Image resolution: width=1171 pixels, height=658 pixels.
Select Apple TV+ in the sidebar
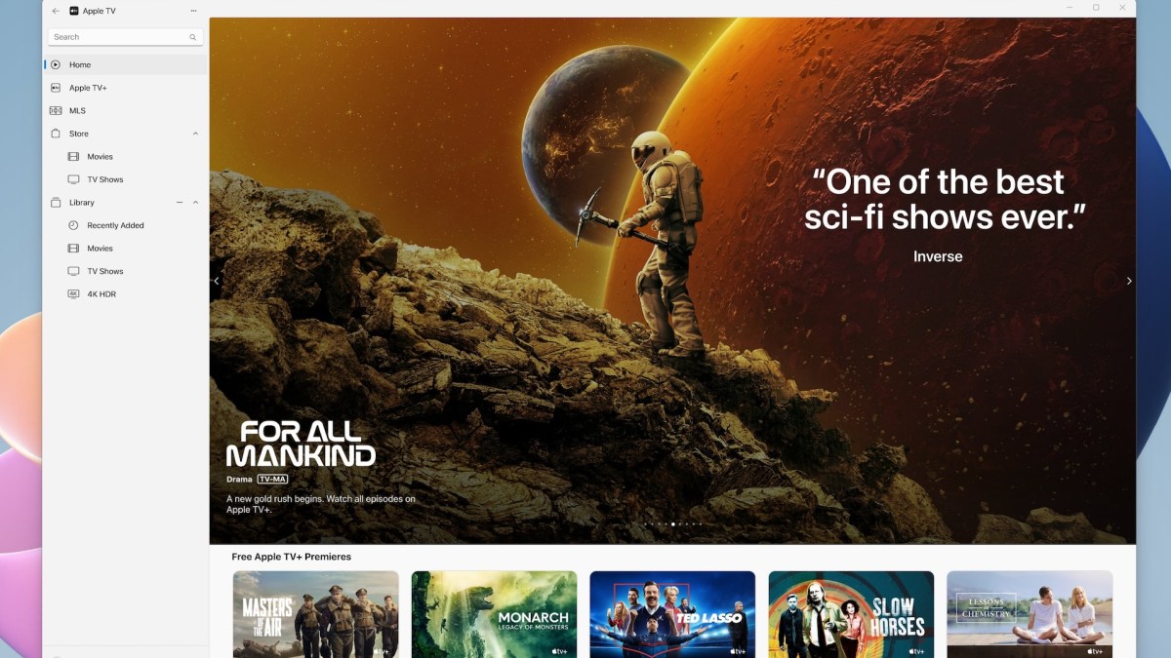pyautogui.click(x=125, y=88)
